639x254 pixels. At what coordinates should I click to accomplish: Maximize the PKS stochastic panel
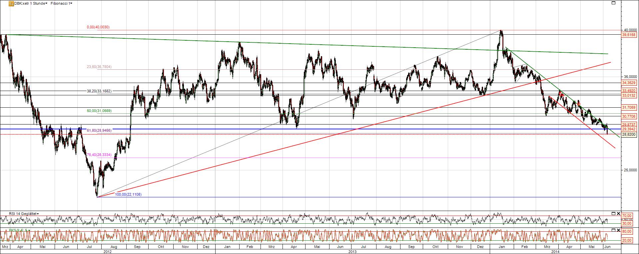pyautogui.click(x=613, y=230)
